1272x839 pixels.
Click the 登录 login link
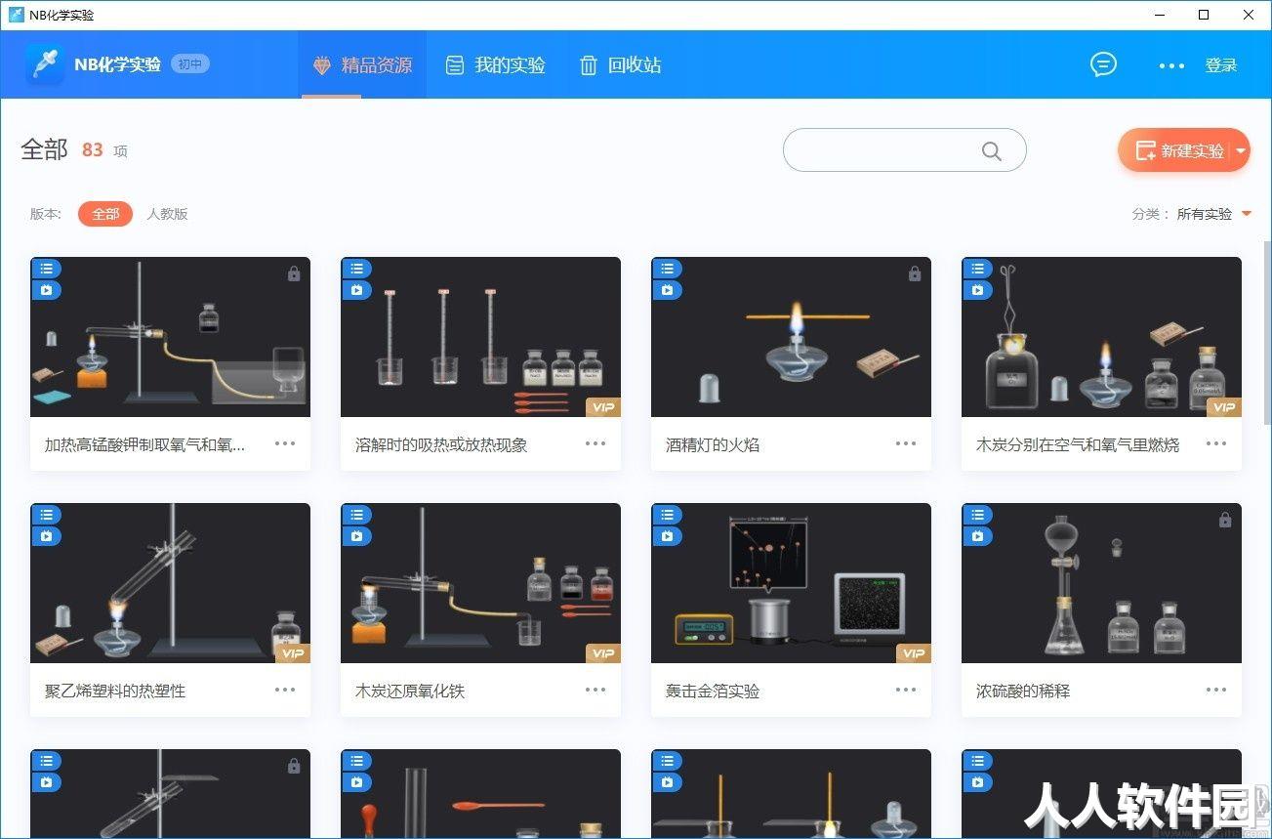[1221, 65]
